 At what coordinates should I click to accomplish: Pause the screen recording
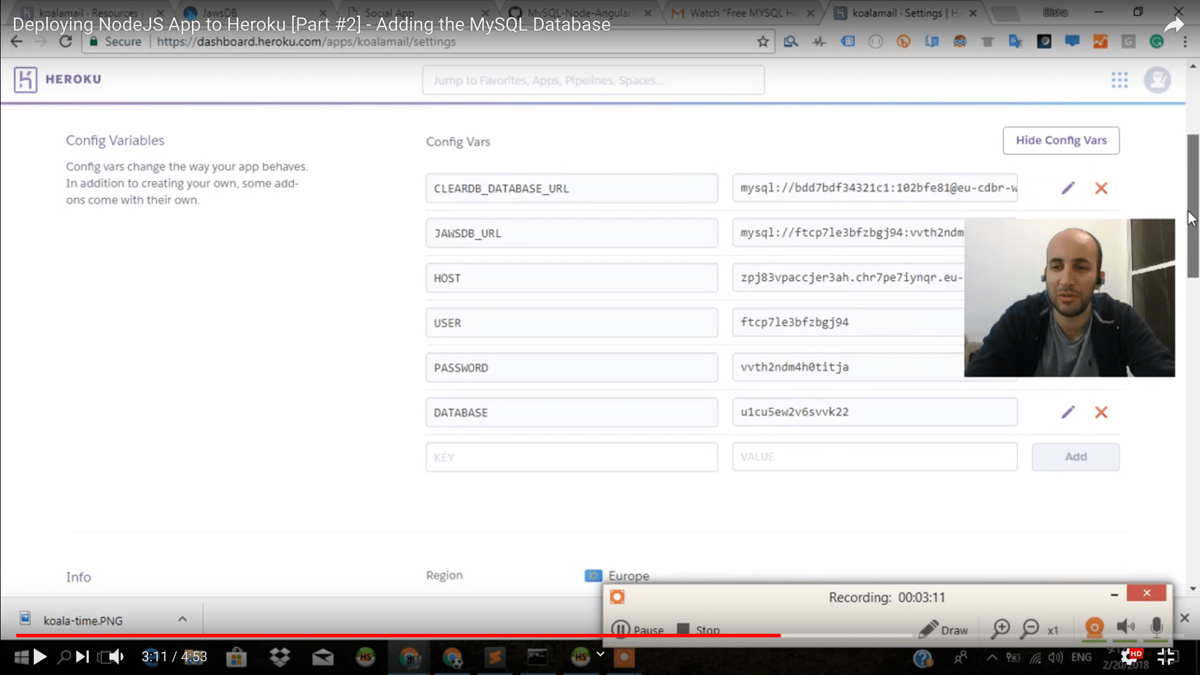[637, 629]
